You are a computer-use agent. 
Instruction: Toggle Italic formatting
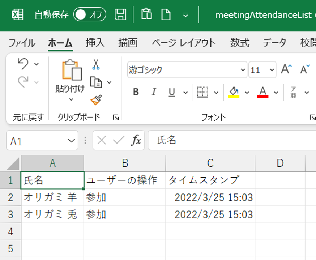pyautogui.click(x=154, y=92)
